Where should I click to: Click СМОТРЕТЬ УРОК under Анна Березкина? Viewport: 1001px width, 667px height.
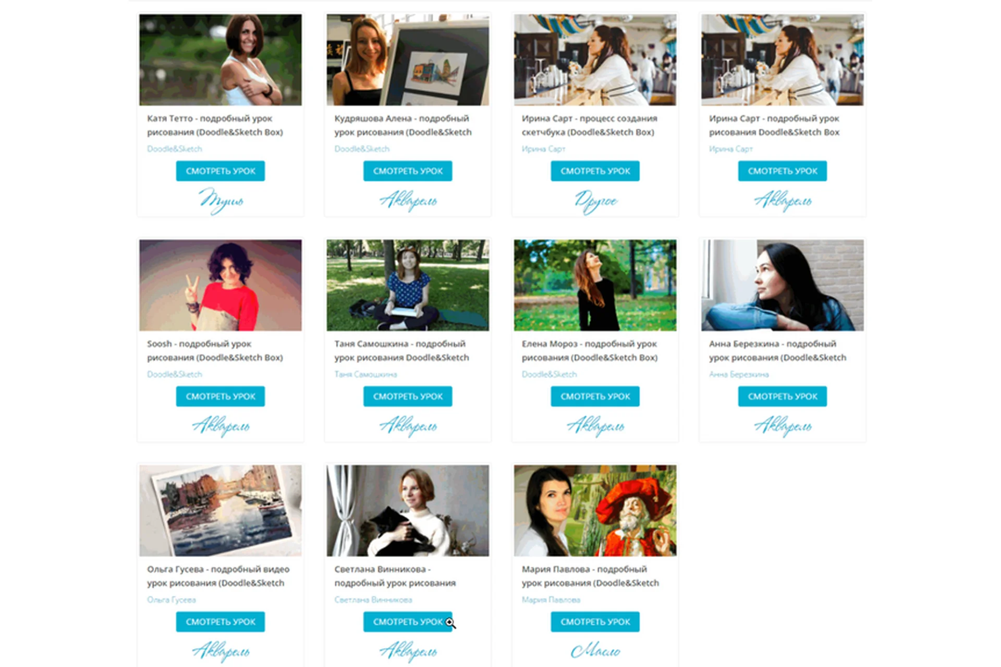[782, 396]
